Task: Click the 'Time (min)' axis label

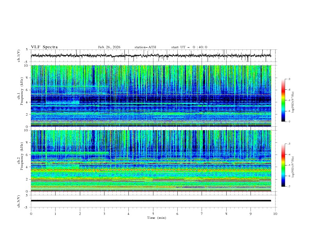Action: (157, 218)
